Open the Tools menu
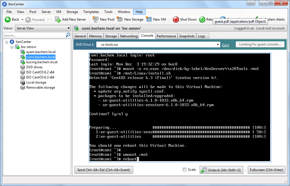 tap(108, 12)
